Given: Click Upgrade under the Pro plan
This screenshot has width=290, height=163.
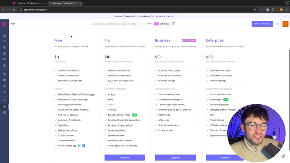Looking at the screenshot, I should point(125,158).
